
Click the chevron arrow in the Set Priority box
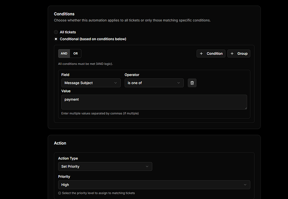[x=147, y=166]
